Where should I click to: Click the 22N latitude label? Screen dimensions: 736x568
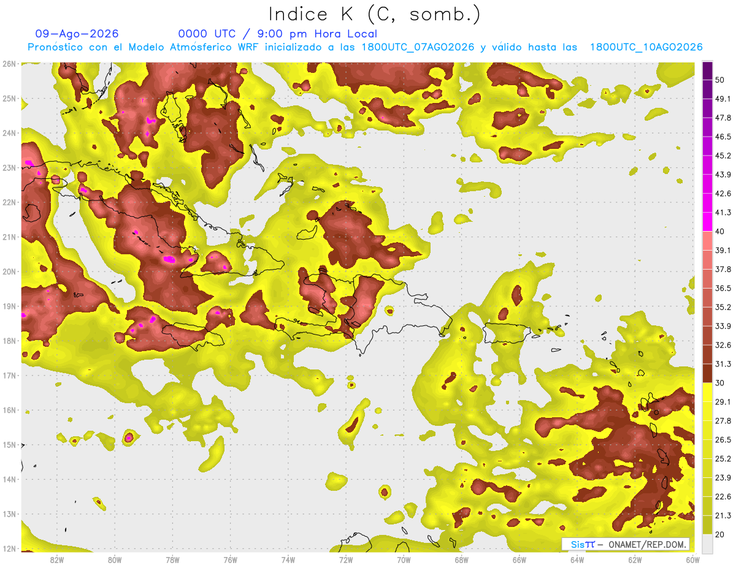(x=9, y=202)
